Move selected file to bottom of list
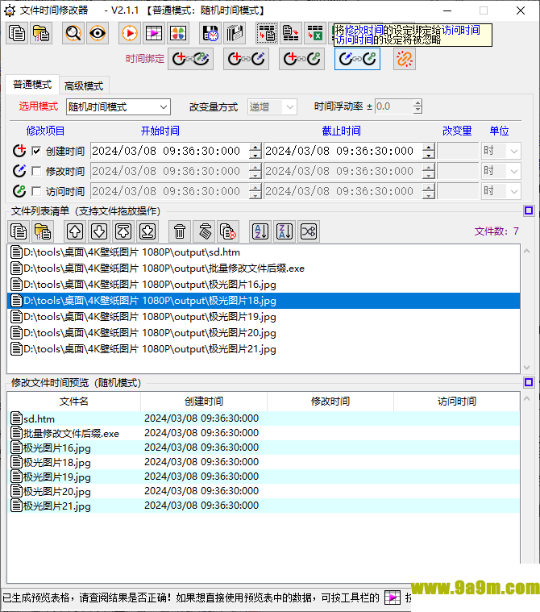The image size is (540, 612). (x=147, y=231)
